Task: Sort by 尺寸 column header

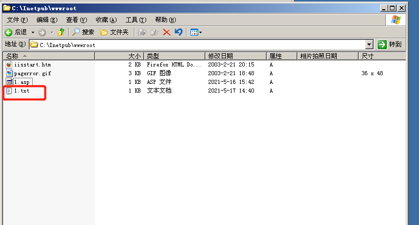Action: [x=382, y=56]
